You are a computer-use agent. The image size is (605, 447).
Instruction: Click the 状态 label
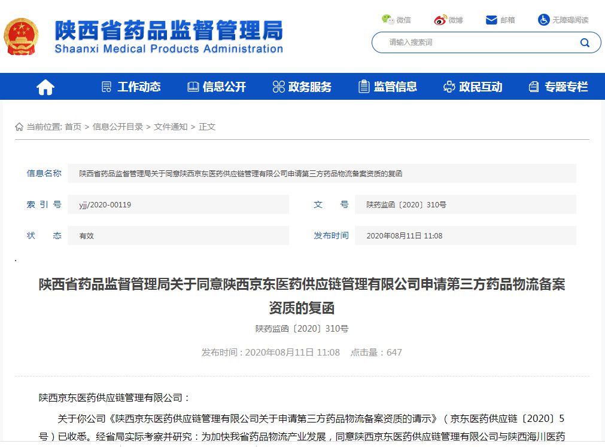pyautogui.click(x=44, y=236)
